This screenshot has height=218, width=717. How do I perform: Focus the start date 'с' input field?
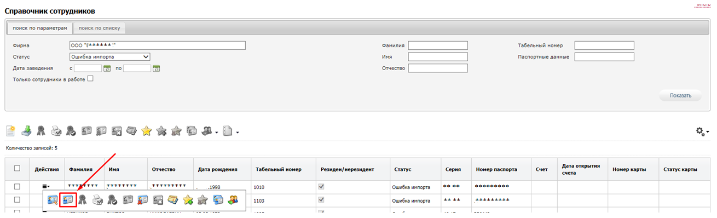pyautogui.click(x=88, y=68)
